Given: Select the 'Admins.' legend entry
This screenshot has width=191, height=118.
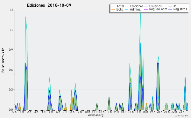Looking at the screenshot, I should click(x=136, y=9).
